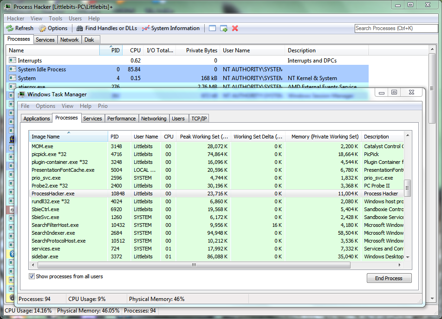The width and height of the screenshot is (442, 319).
Task: Switch to Process Hacker Services tab
Action: (x=45, y=40)
